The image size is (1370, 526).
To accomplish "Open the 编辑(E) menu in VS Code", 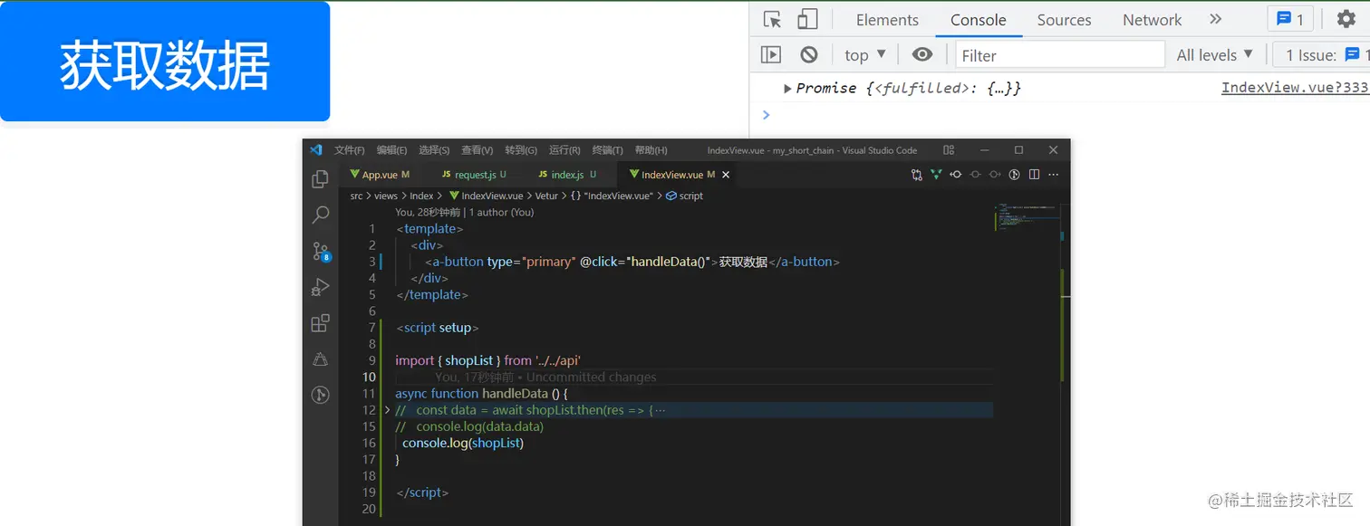I will click(x=392, y=150).
